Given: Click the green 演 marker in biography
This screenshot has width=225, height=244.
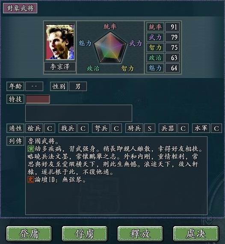Looking at the screenshot, I should [x=31, y=149].
